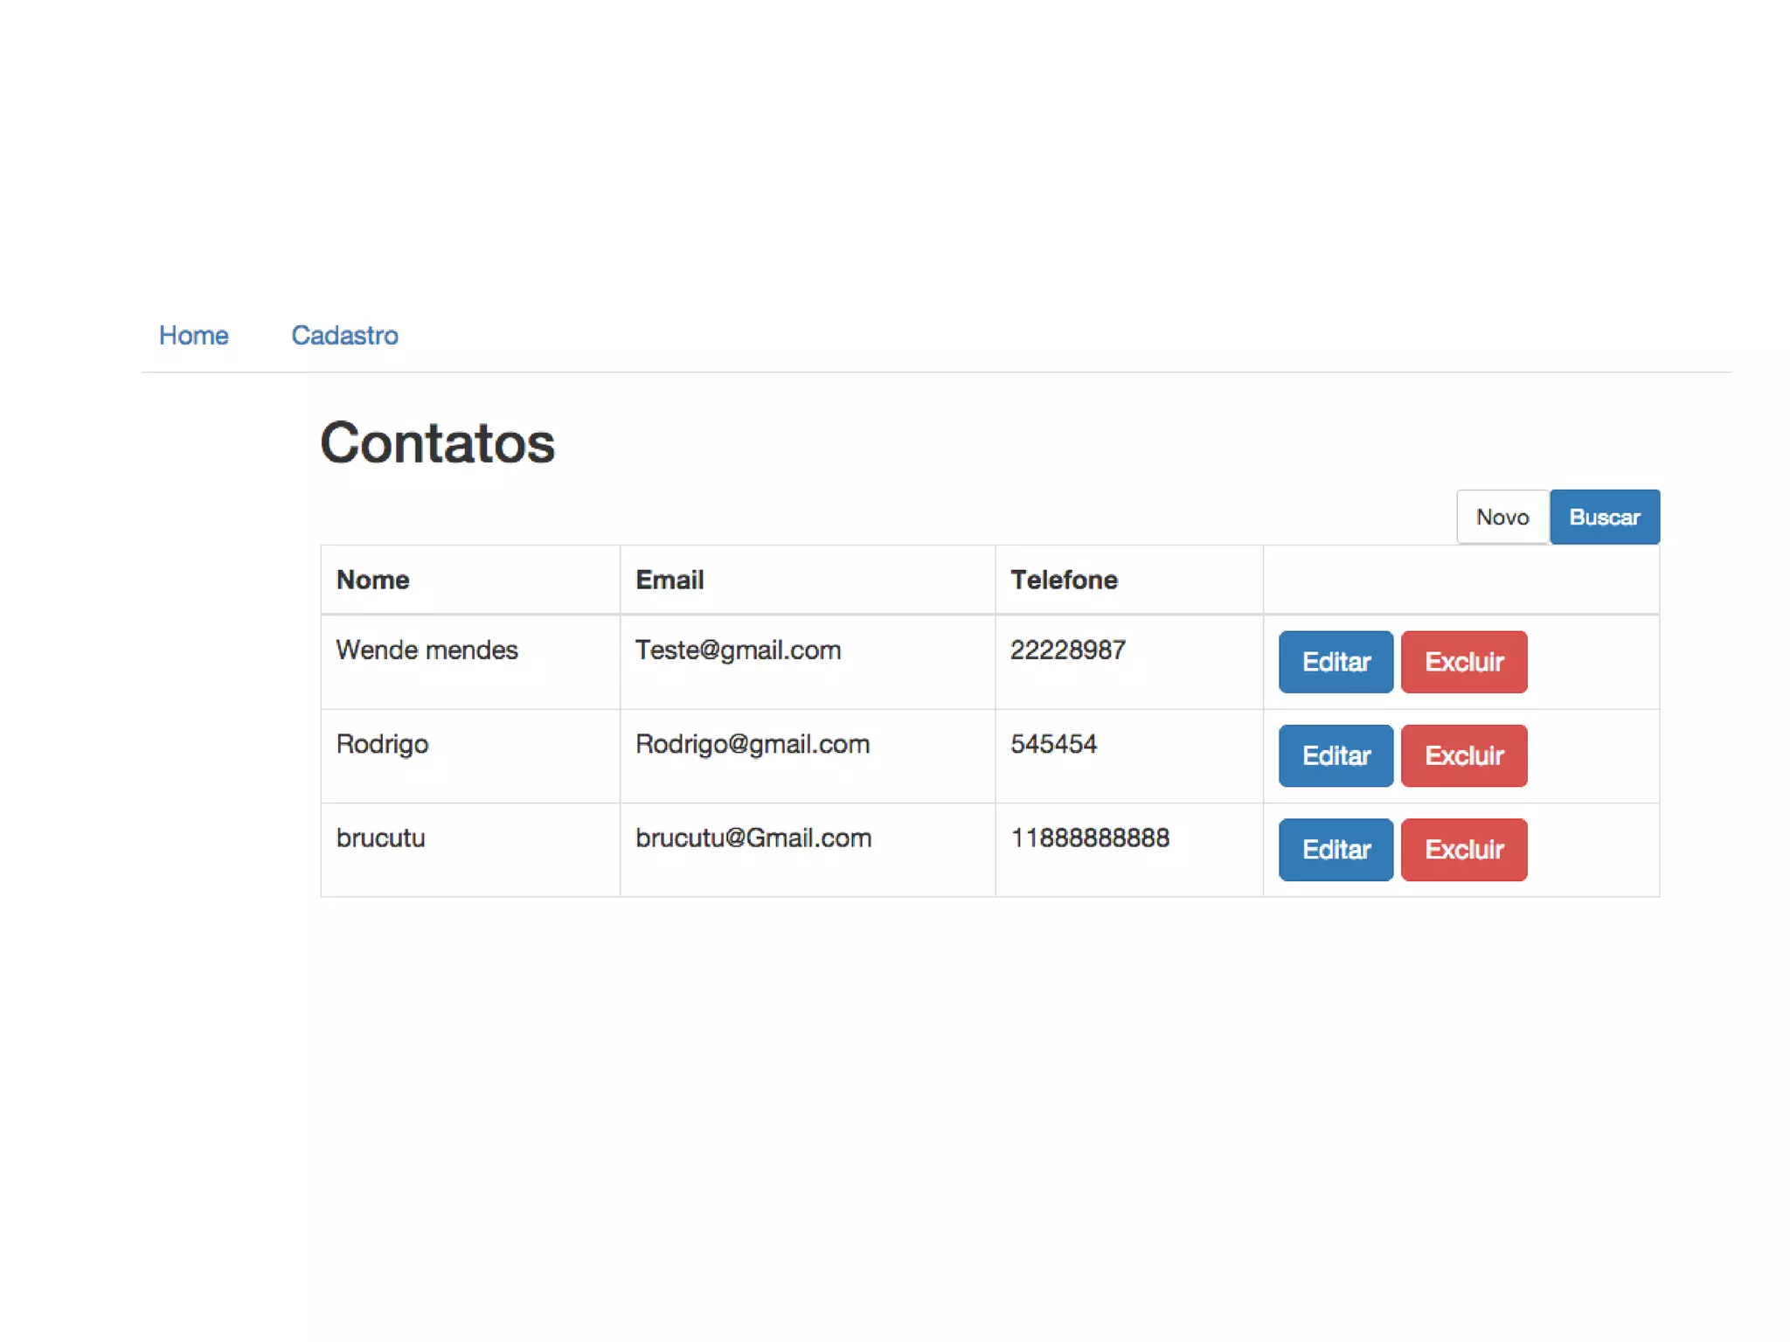Delete the Wende mendes contact

click(x=1463, y=662)
